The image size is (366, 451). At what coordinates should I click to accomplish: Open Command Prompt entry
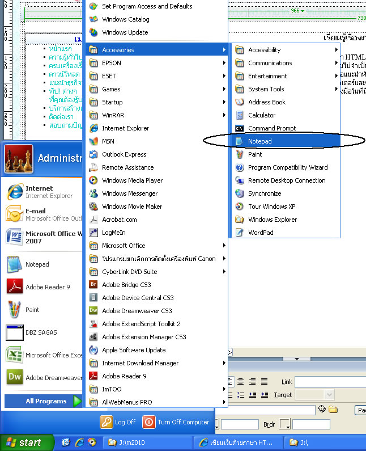[286, 128]
